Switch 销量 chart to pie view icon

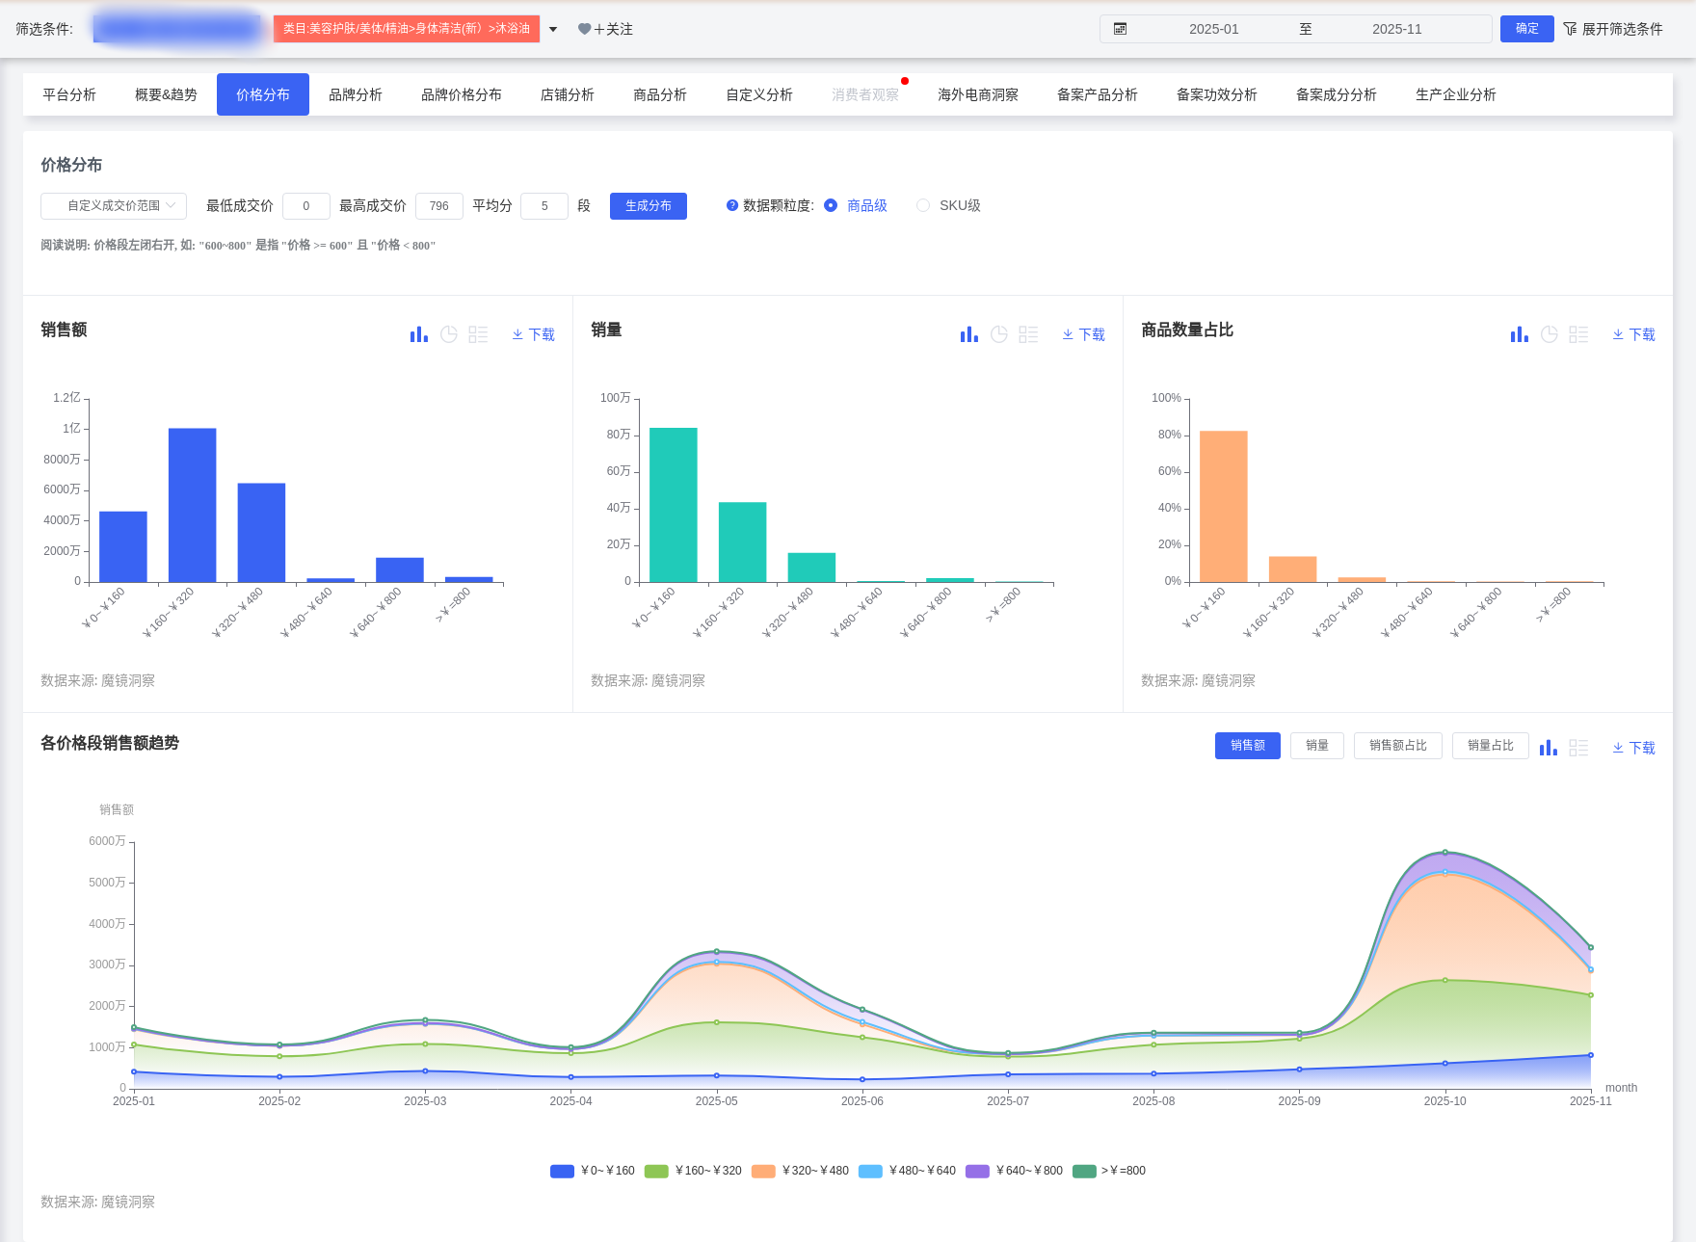click(x=999, y=334)
